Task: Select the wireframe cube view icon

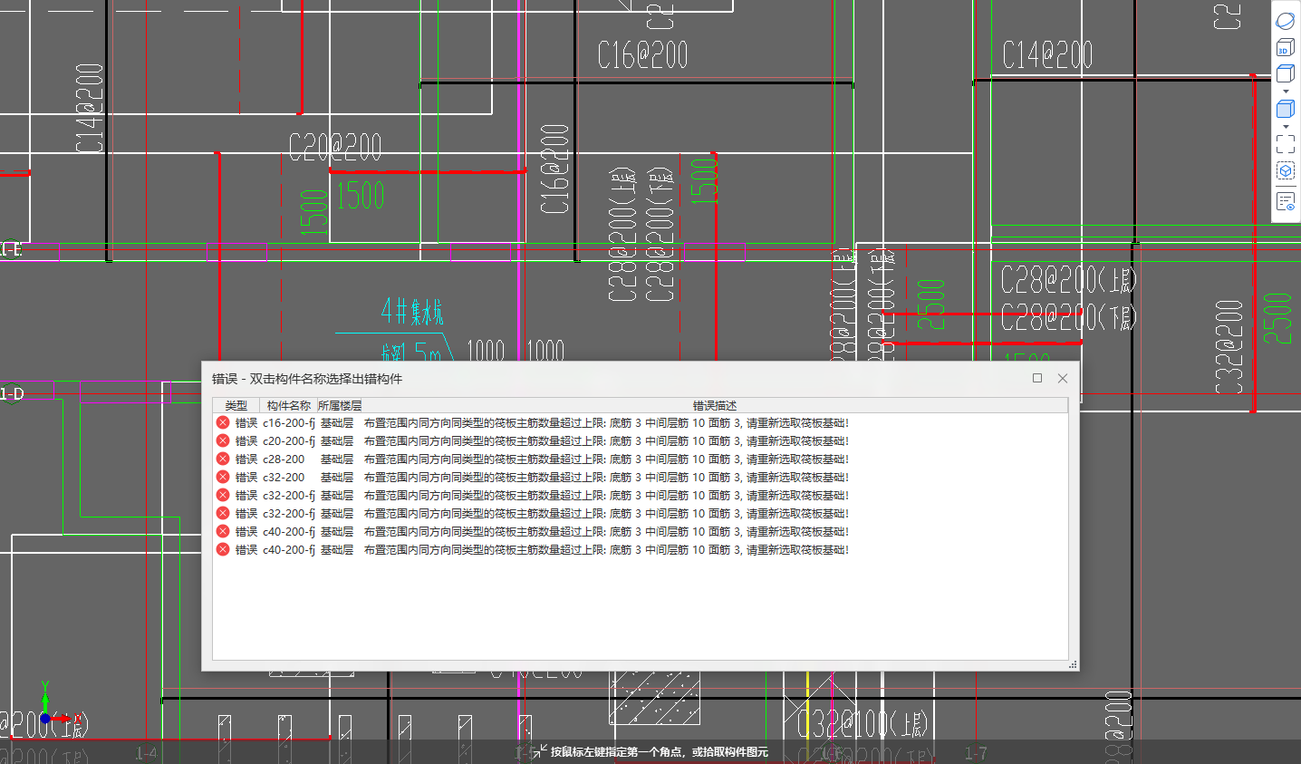Action: click(1285, 73)
